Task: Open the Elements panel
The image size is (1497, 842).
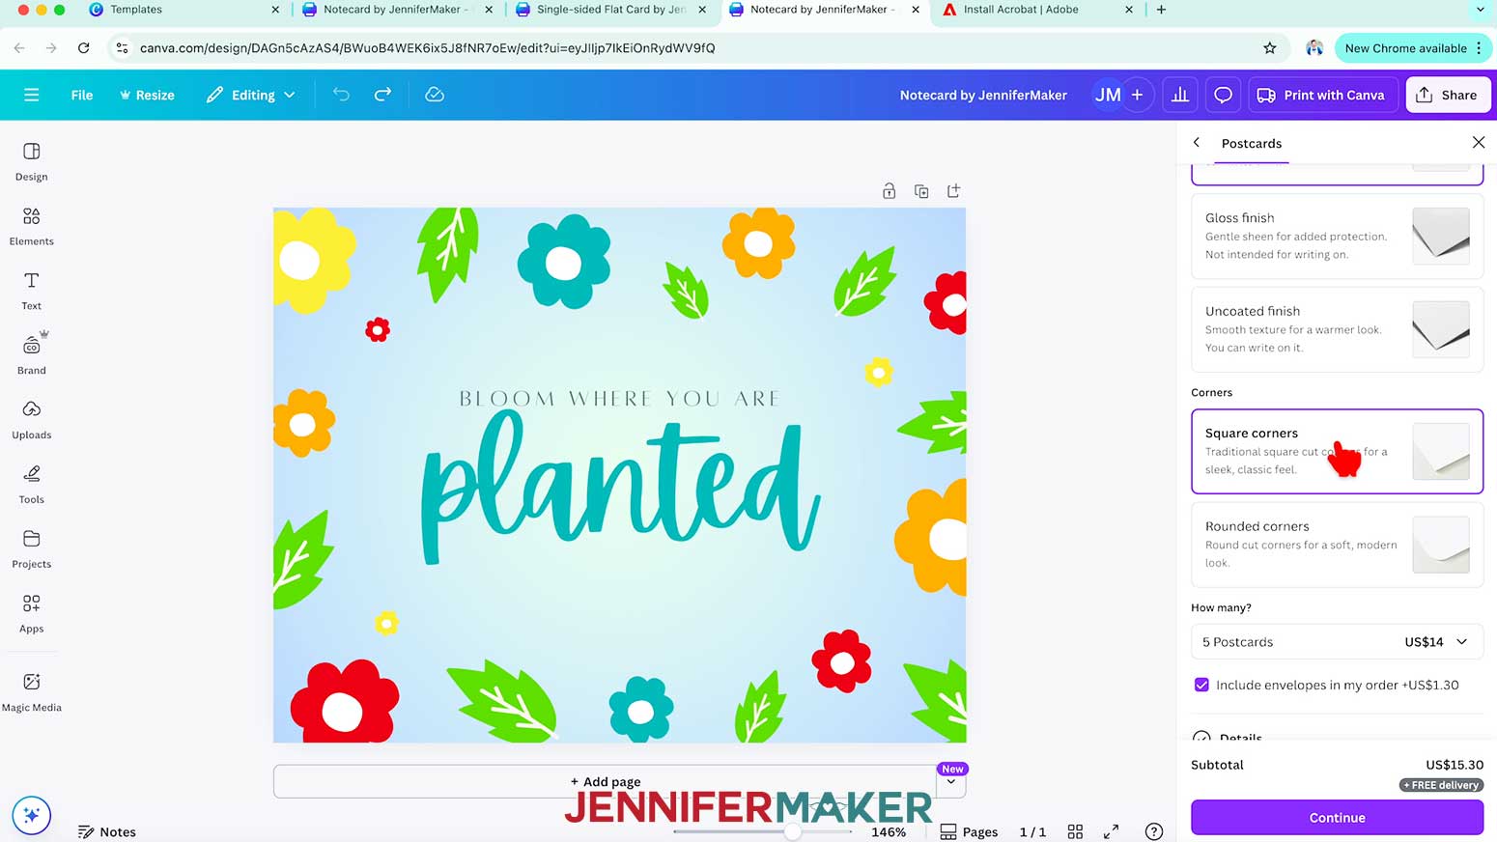Action: coord(31,226)
